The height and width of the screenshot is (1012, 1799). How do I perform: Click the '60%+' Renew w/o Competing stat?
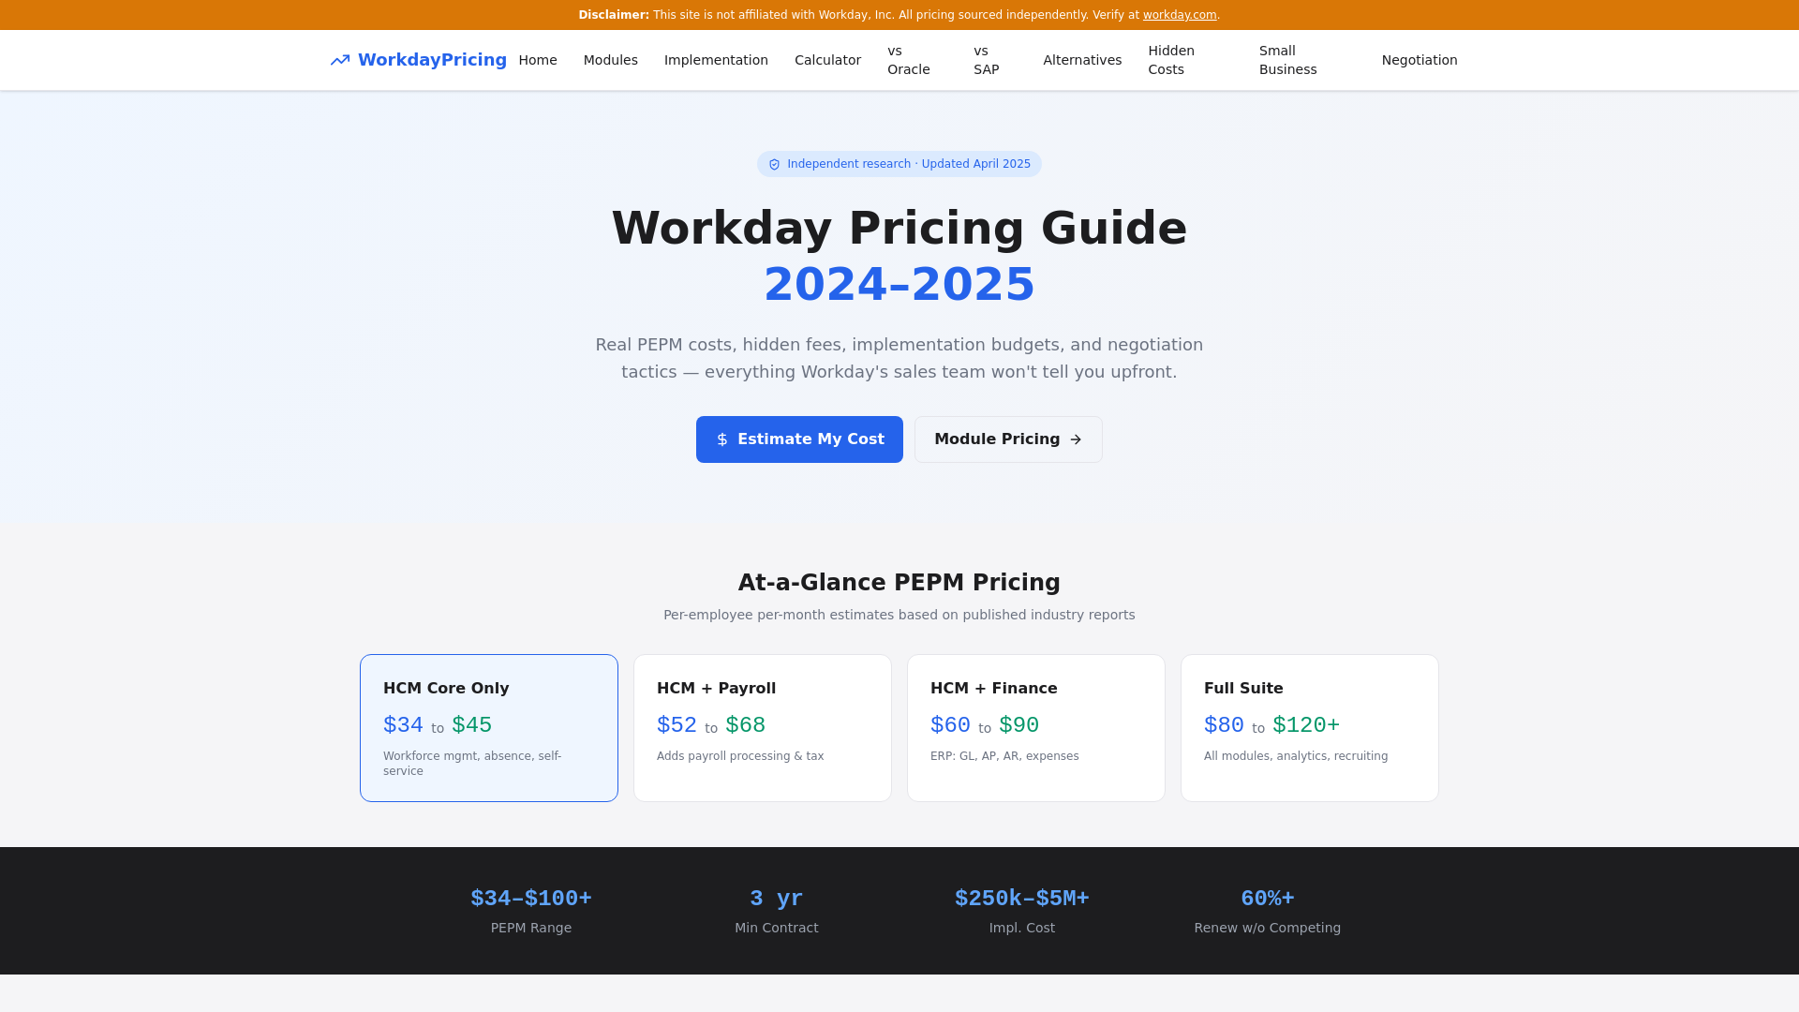coord(1268,899)
